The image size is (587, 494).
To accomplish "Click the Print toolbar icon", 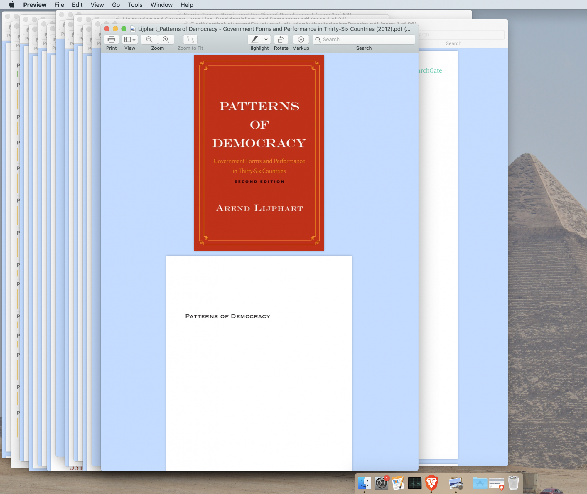I will (x=111, y=39).
